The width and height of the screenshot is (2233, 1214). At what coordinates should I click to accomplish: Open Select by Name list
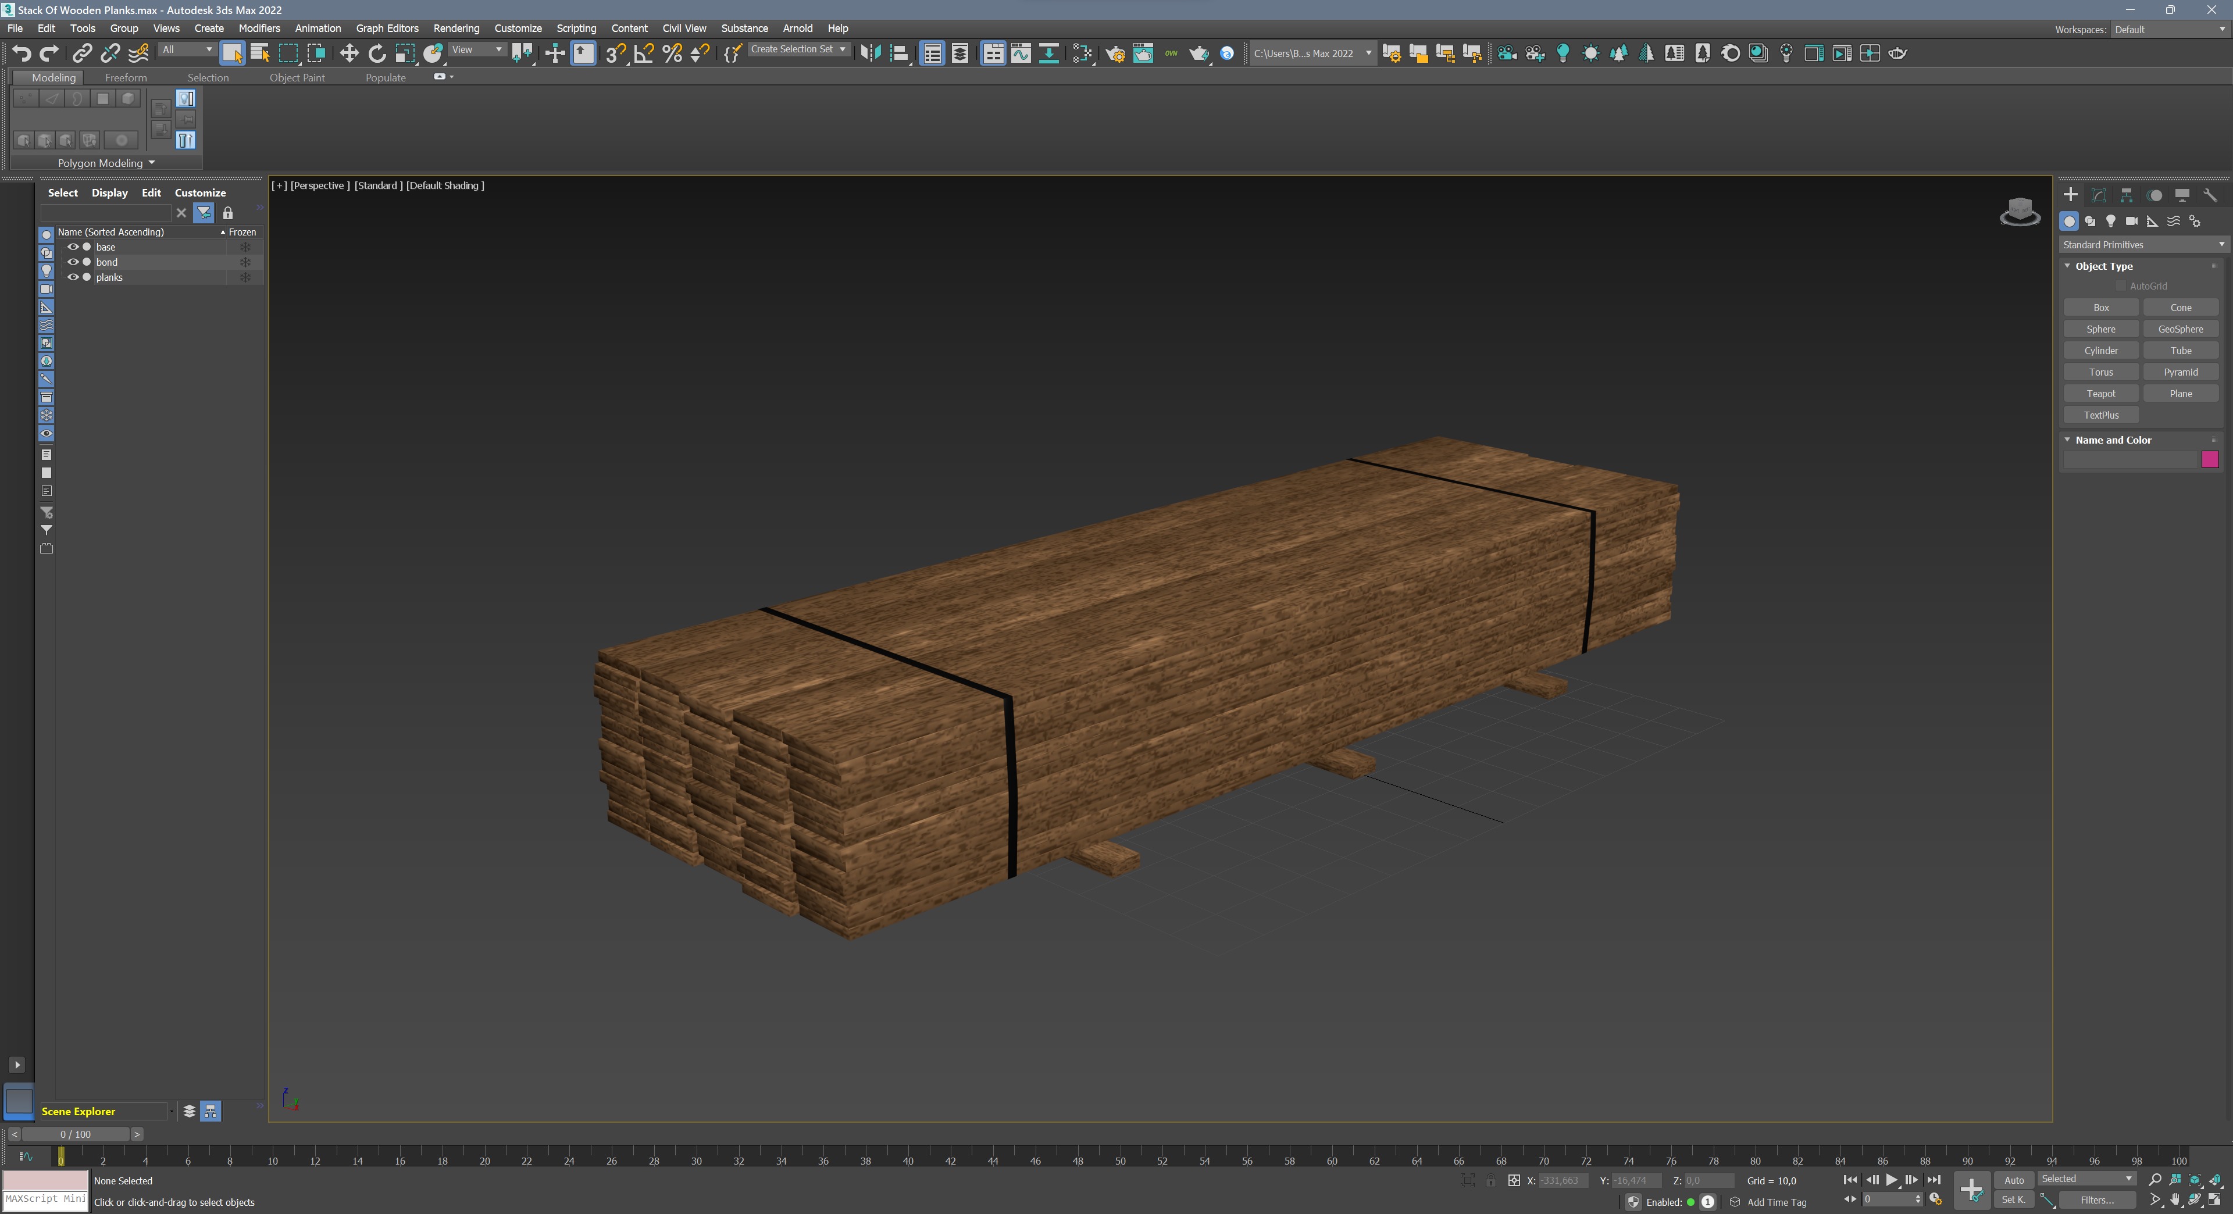click(260, 53)
